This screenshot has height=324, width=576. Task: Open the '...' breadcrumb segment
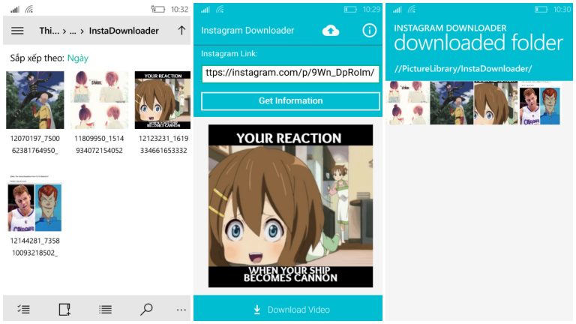tap(73, 31)
